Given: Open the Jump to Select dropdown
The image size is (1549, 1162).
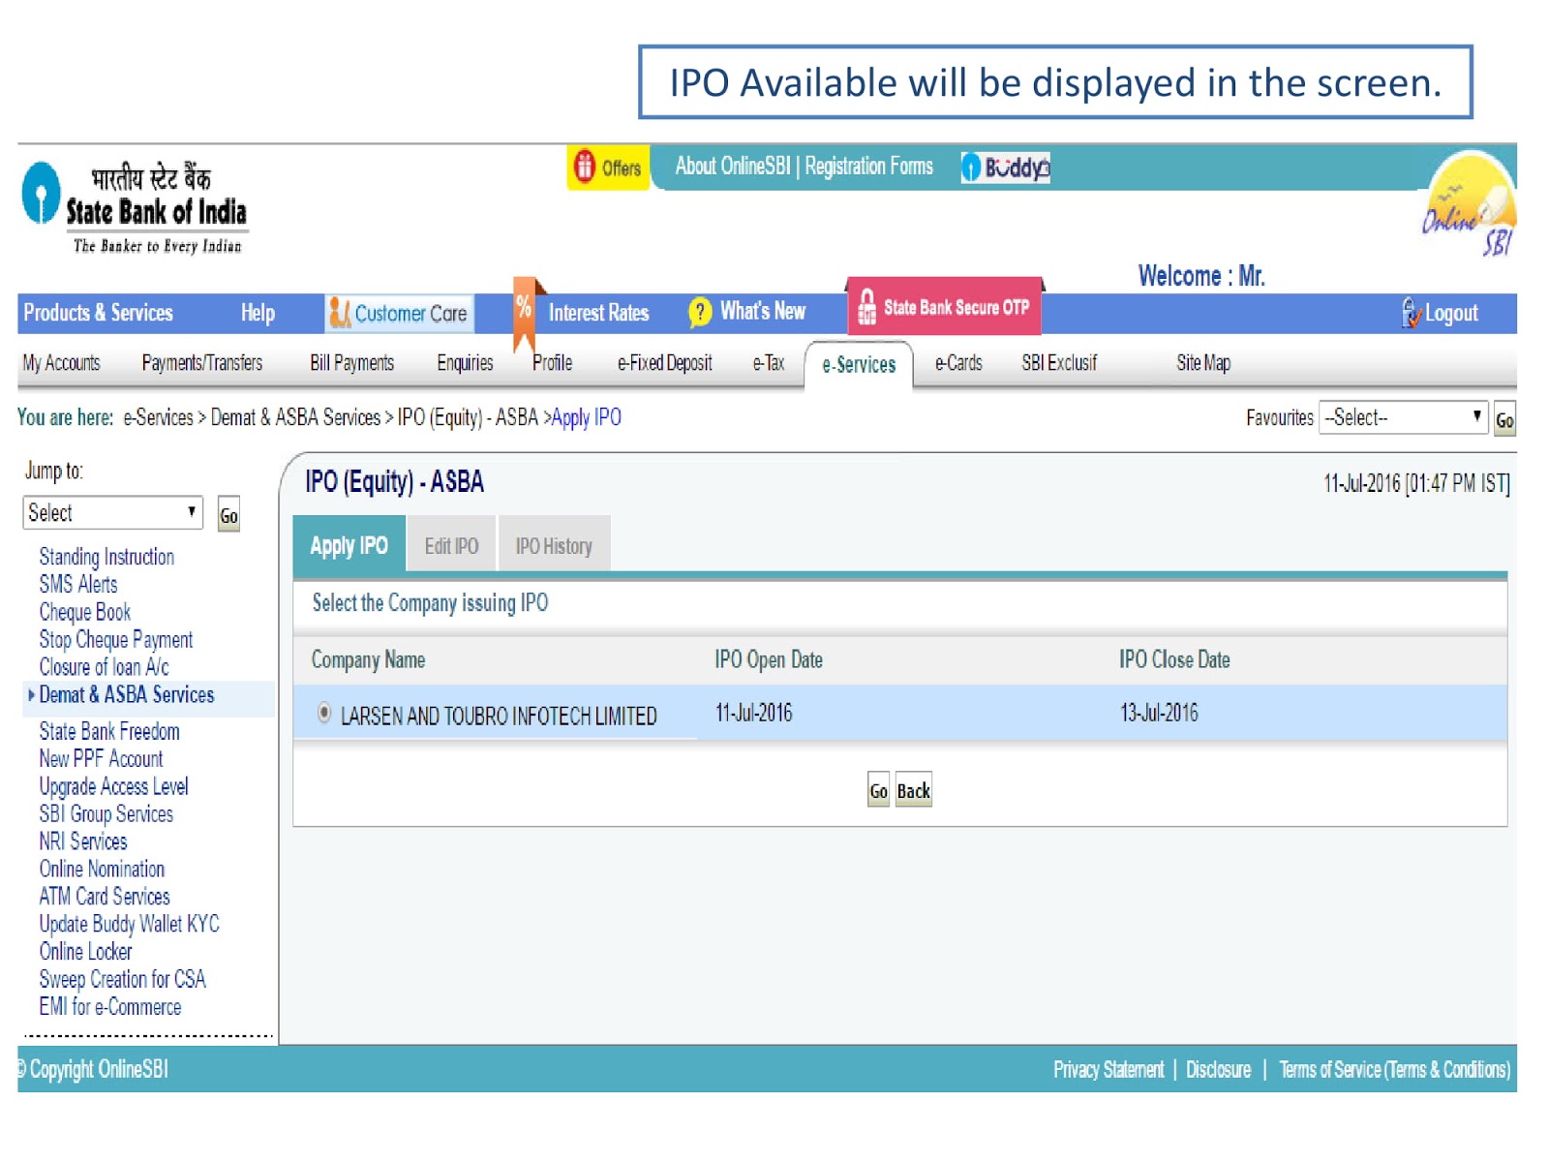Looking at the screenshot, I should click(x=112, y=512).
